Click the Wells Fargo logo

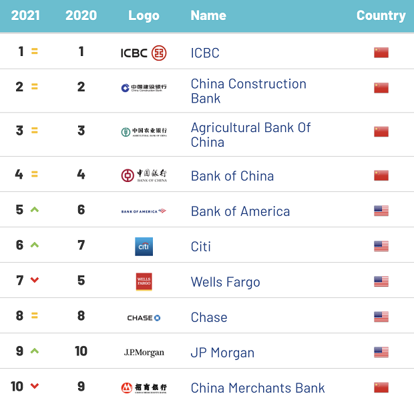(x=144, y=282)
